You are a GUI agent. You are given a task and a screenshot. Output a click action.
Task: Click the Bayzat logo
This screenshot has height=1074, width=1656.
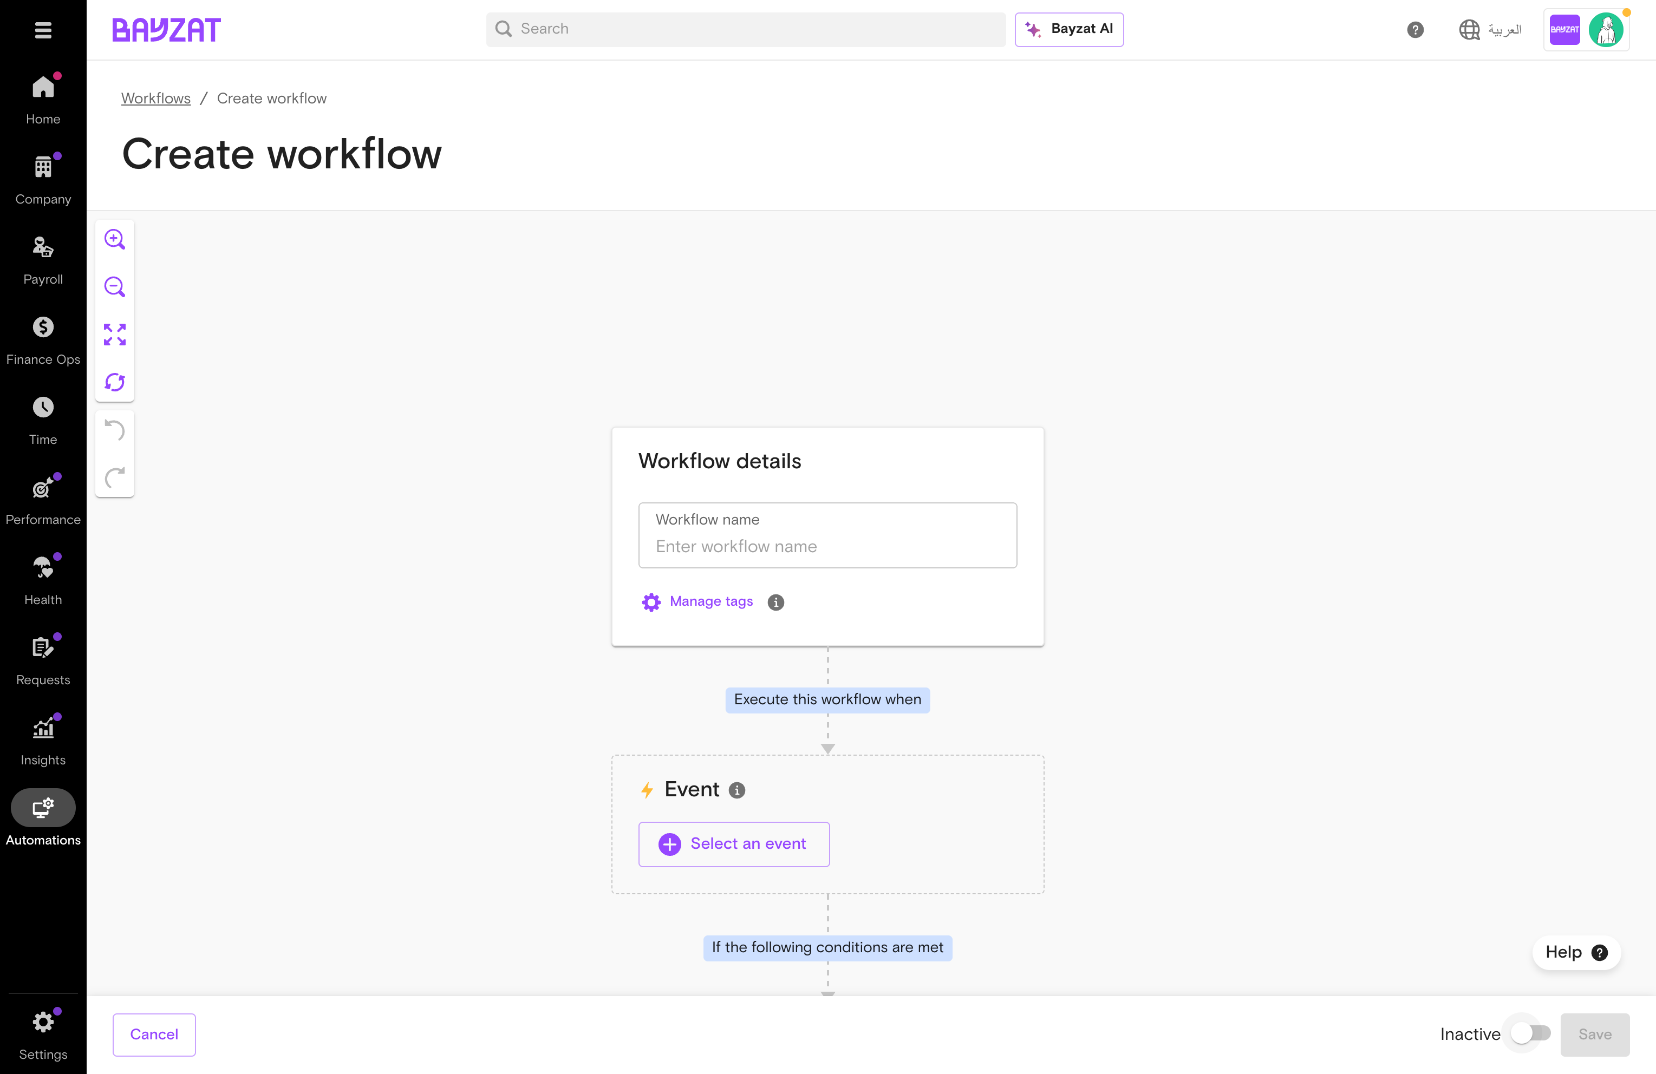point(166,30)
